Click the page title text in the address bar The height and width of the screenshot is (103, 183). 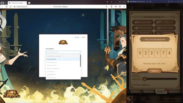pyautogui.click(x=60, y=7)
